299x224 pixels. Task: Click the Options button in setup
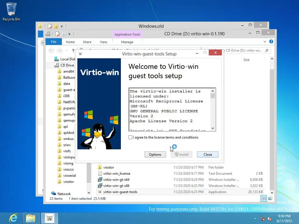155,155
